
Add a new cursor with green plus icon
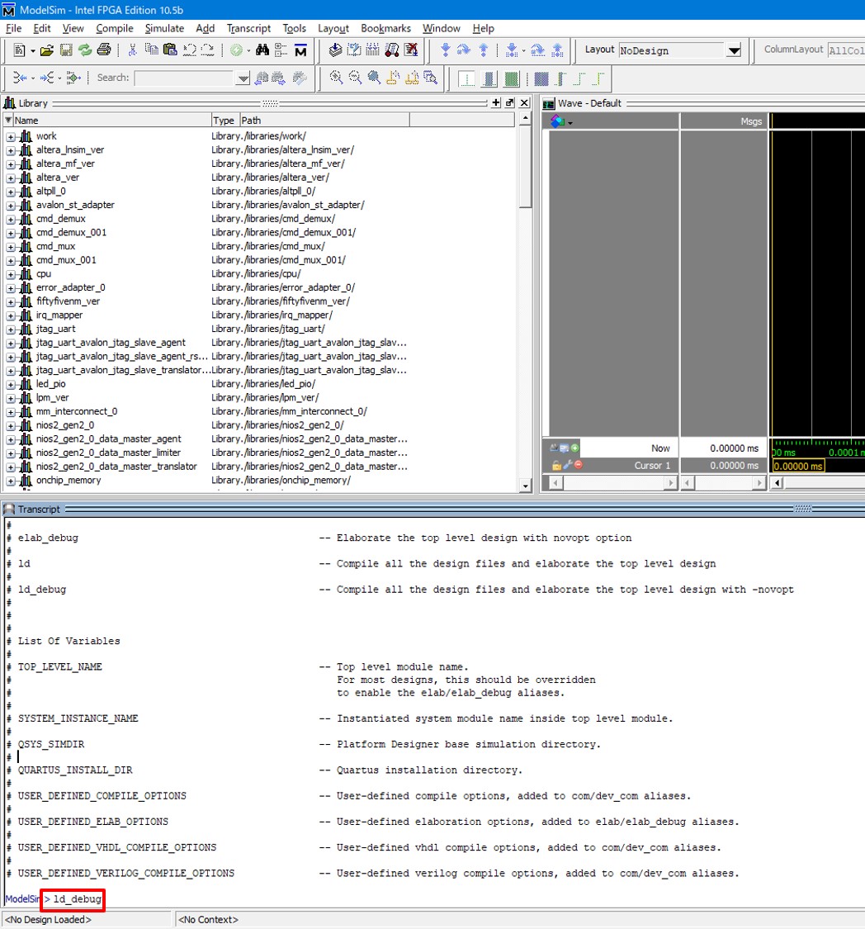(x=574, y=448)
